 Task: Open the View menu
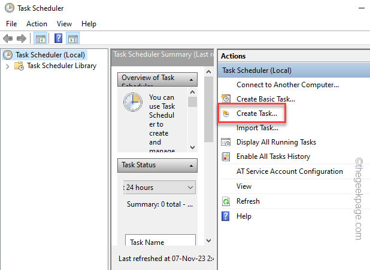[x=64, y=24]
